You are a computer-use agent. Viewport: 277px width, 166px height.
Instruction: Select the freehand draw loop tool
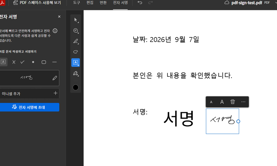(76, 52)
